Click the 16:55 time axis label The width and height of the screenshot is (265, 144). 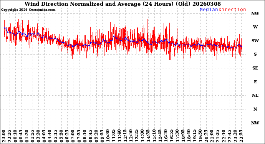coord(171,136)
